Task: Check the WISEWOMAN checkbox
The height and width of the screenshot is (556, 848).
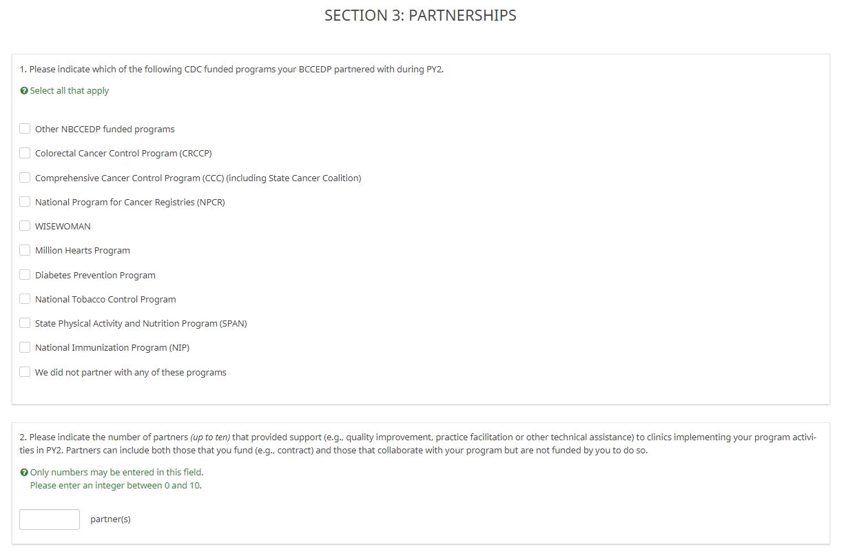Action: (x=25, y=226)
